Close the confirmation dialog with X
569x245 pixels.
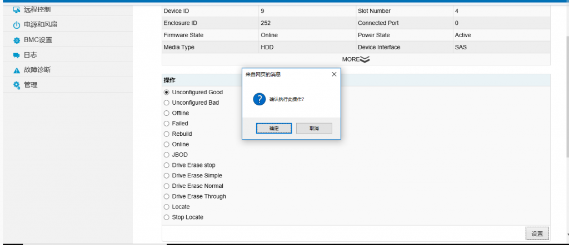click(x=334, y=74)
